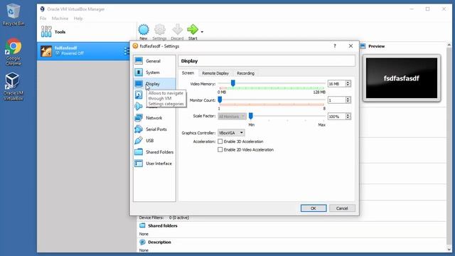The width and height of the screenshot is (455, 256).
Task: Click the Scale Factor percent field
Action: [336, 117]
